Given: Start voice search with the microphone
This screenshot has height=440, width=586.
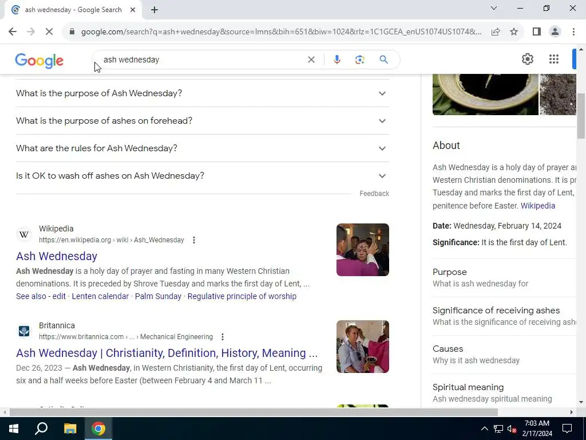Looking at the screenshot, I should (336, 60).
